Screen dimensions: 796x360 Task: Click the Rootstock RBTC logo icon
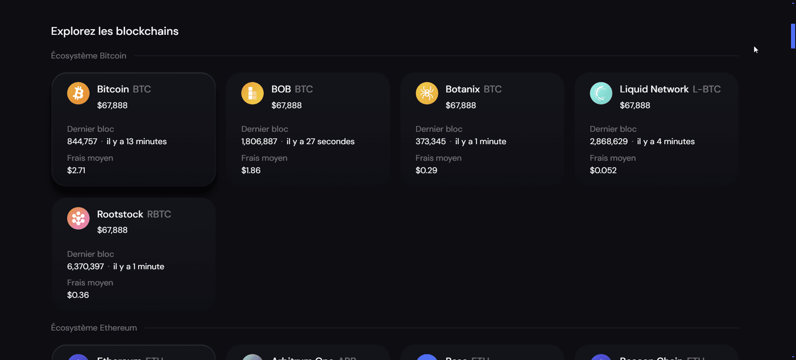(78, 218)
